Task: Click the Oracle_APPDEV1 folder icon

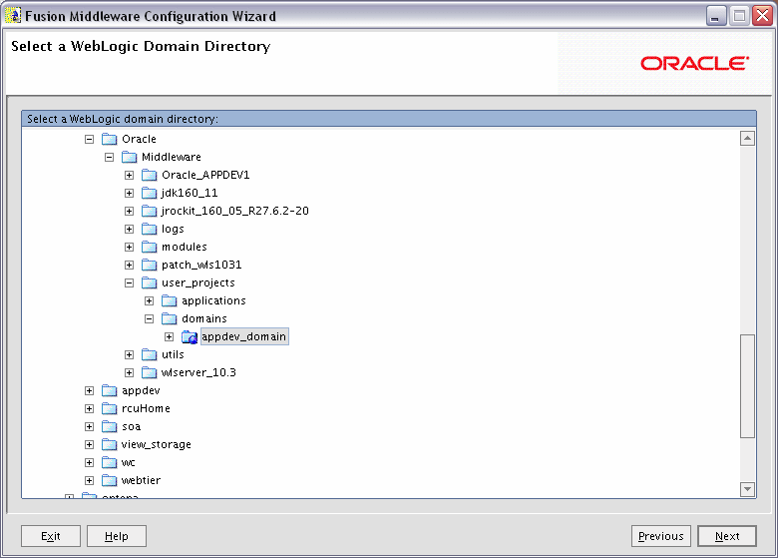Action: [149, 175]
